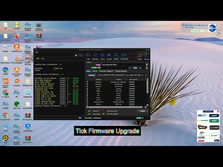Click the partition list horizontal scrollbar
The width and height of the screenshot is (223, 167).
pos(116,107)
